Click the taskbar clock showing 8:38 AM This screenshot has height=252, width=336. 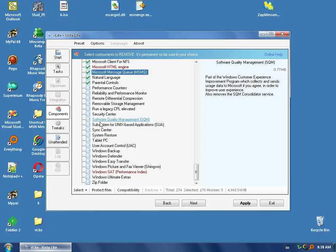coord(324,247)
